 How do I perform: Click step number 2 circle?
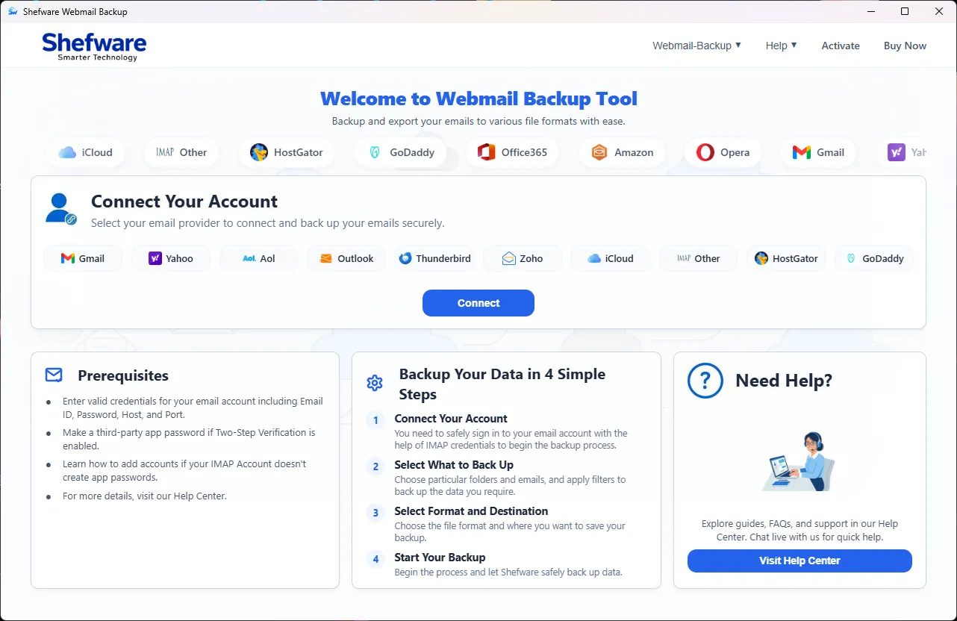point(376,466)
